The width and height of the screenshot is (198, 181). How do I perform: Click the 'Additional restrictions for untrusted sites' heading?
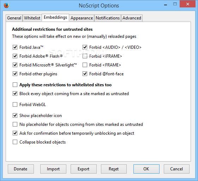(52, 29)
